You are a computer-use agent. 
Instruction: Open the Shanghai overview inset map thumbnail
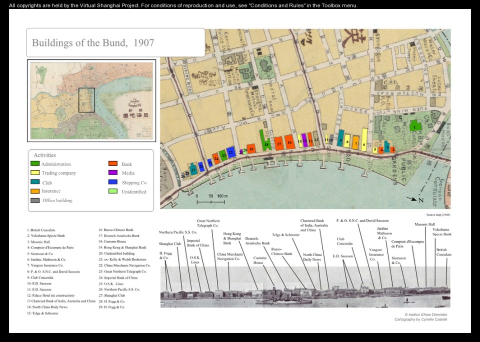[x=91, y=100]
